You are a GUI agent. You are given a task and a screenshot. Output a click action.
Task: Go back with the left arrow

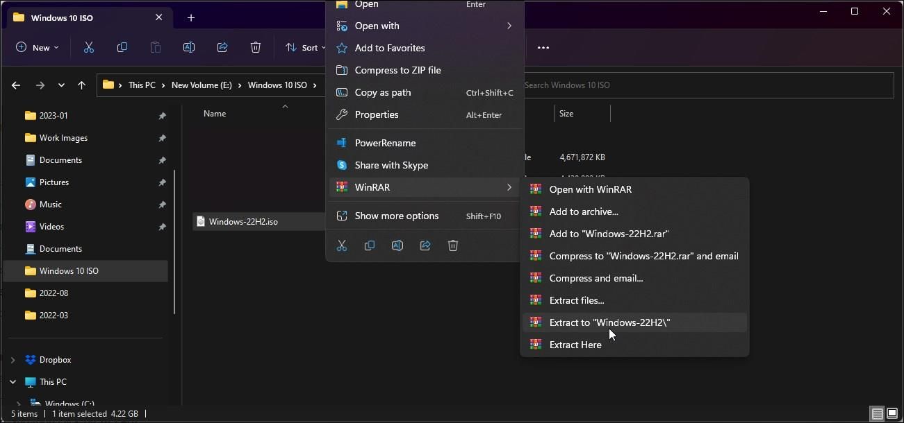[16, 85]
